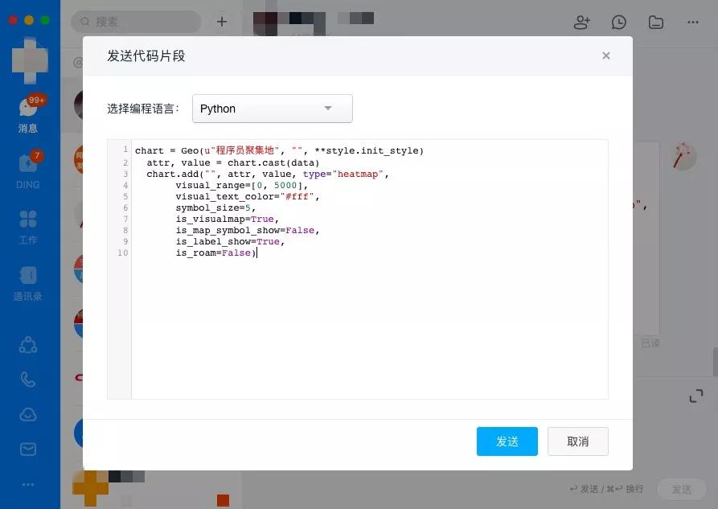
Task: Close the 发送代码片段 dialog
Action: 606,55
